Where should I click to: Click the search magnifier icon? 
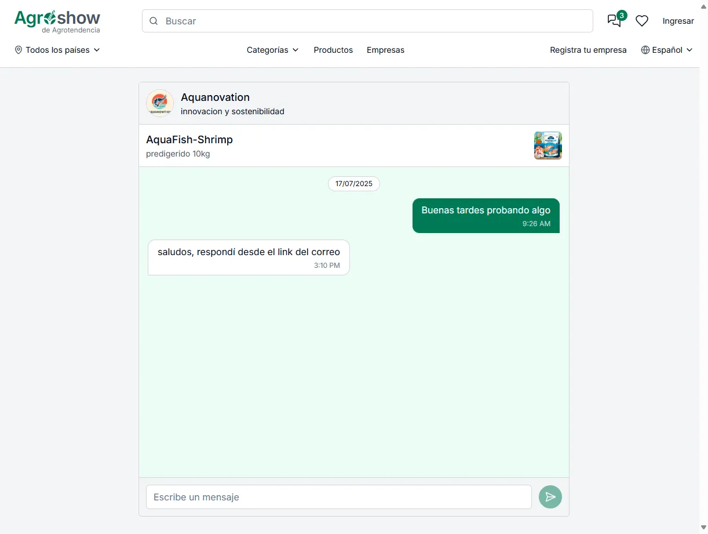[x=154, y=21]
